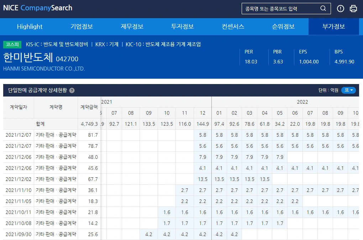The width and height of the screenshot is (363, 240).
Task: Click the PER value 18.03
Action: pos(251,61)
